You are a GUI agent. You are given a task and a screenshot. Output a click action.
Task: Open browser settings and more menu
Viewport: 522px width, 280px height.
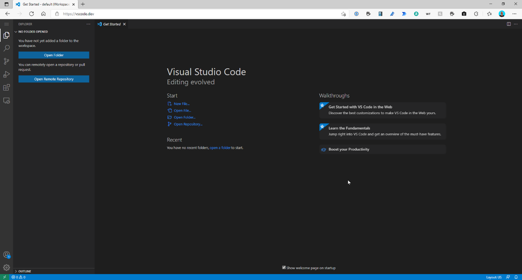(514, 14)
